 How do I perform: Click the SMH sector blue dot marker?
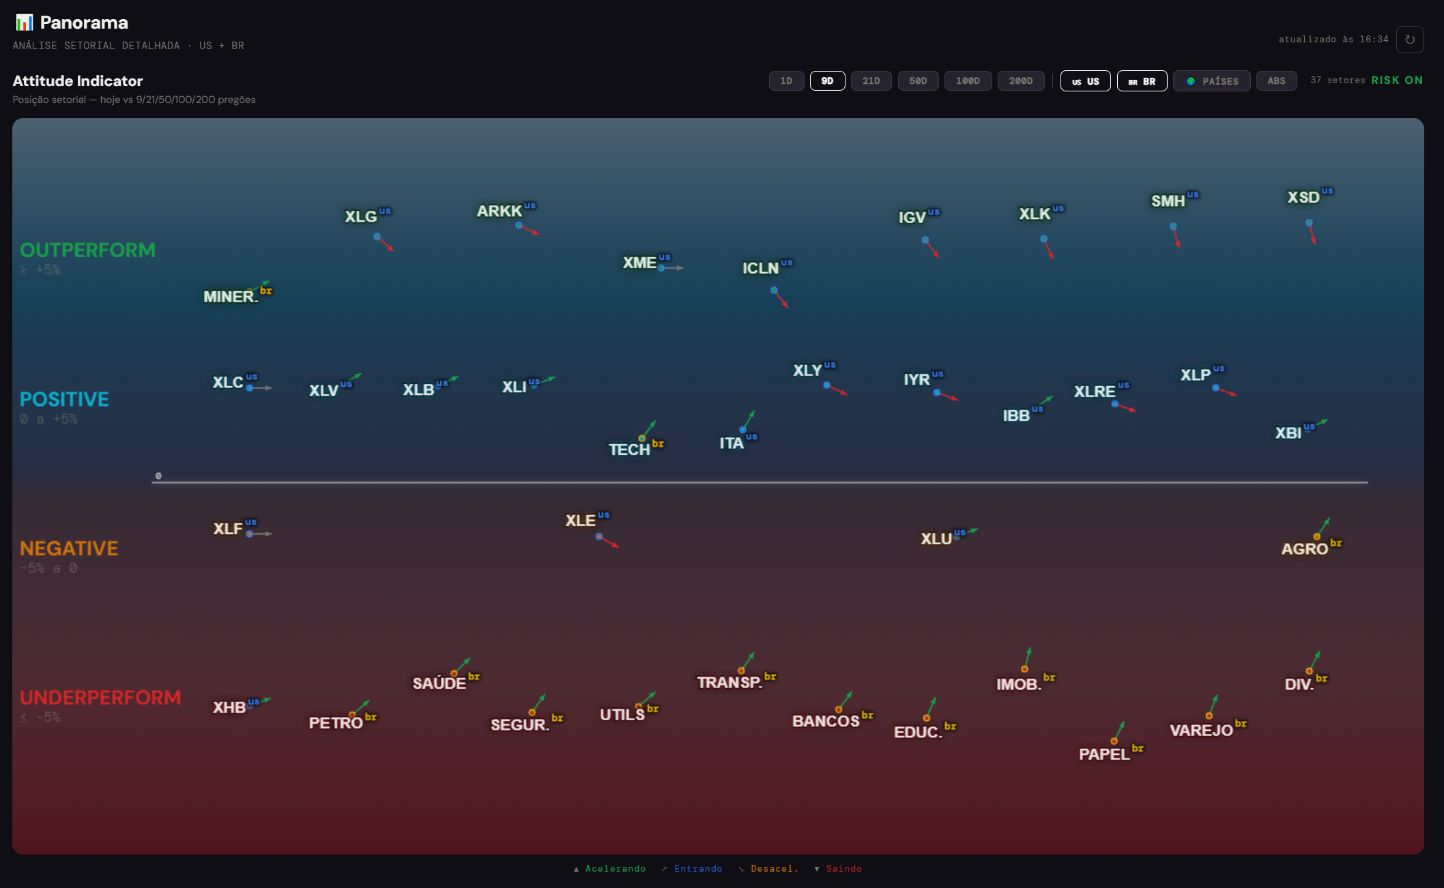coord(1173,226)
